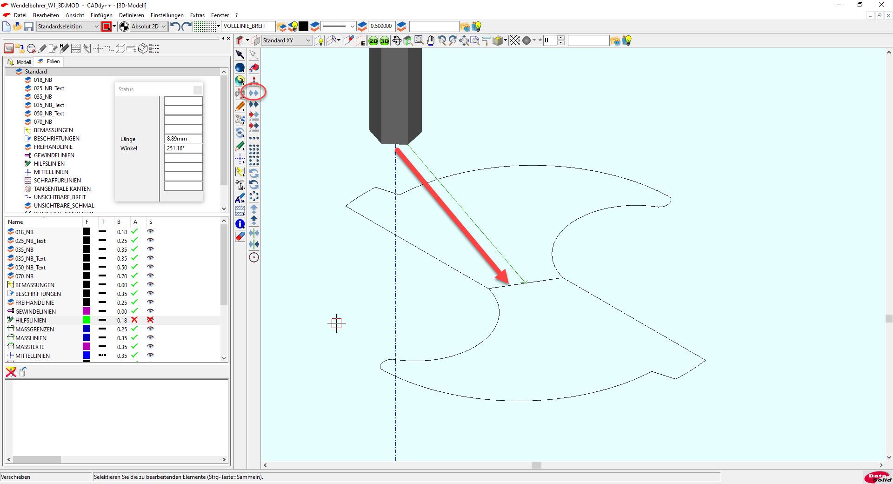Select BEMASSUNGEN in the Standard tree

[x=53, y=130]
